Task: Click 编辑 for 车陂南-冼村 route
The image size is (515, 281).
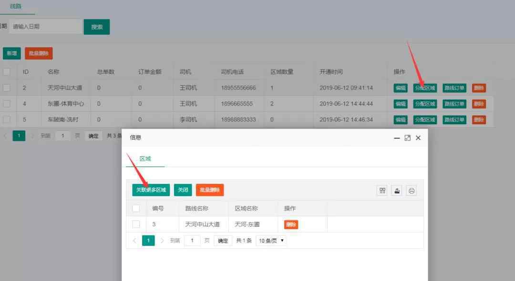Action: [401, 120]
